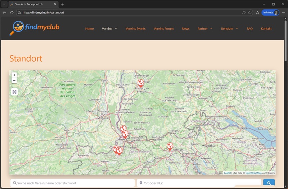Open the Vereins Forum menu item
The width and height of the screenshot is (288, 189).
[163, 28]
